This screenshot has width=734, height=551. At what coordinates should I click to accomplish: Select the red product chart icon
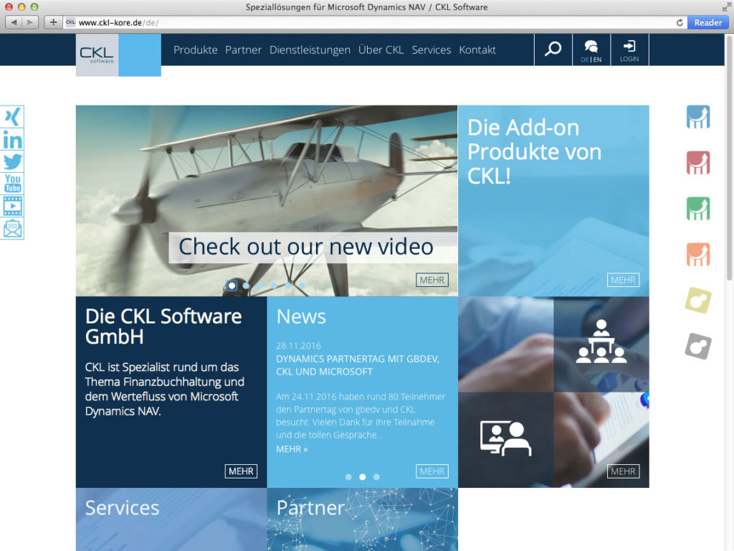pyautogui.click(x=698, y=163)
